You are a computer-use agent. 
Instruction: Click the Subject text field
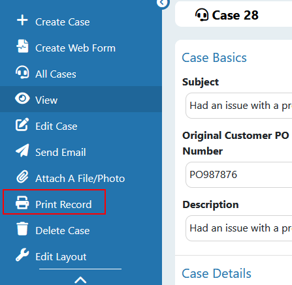pos(239,106)
